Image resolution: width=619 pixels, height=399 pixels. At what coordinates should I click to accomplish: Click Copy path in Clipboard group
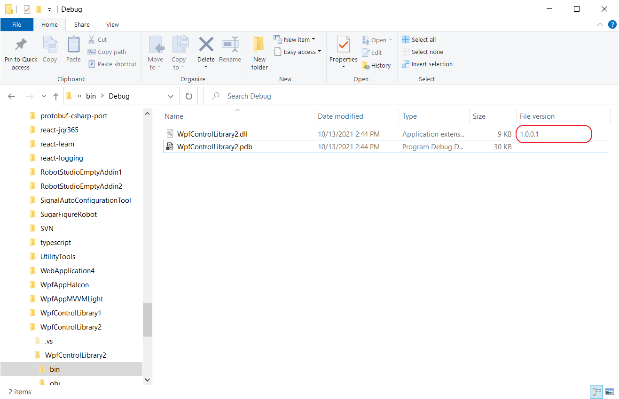point(107,52)
